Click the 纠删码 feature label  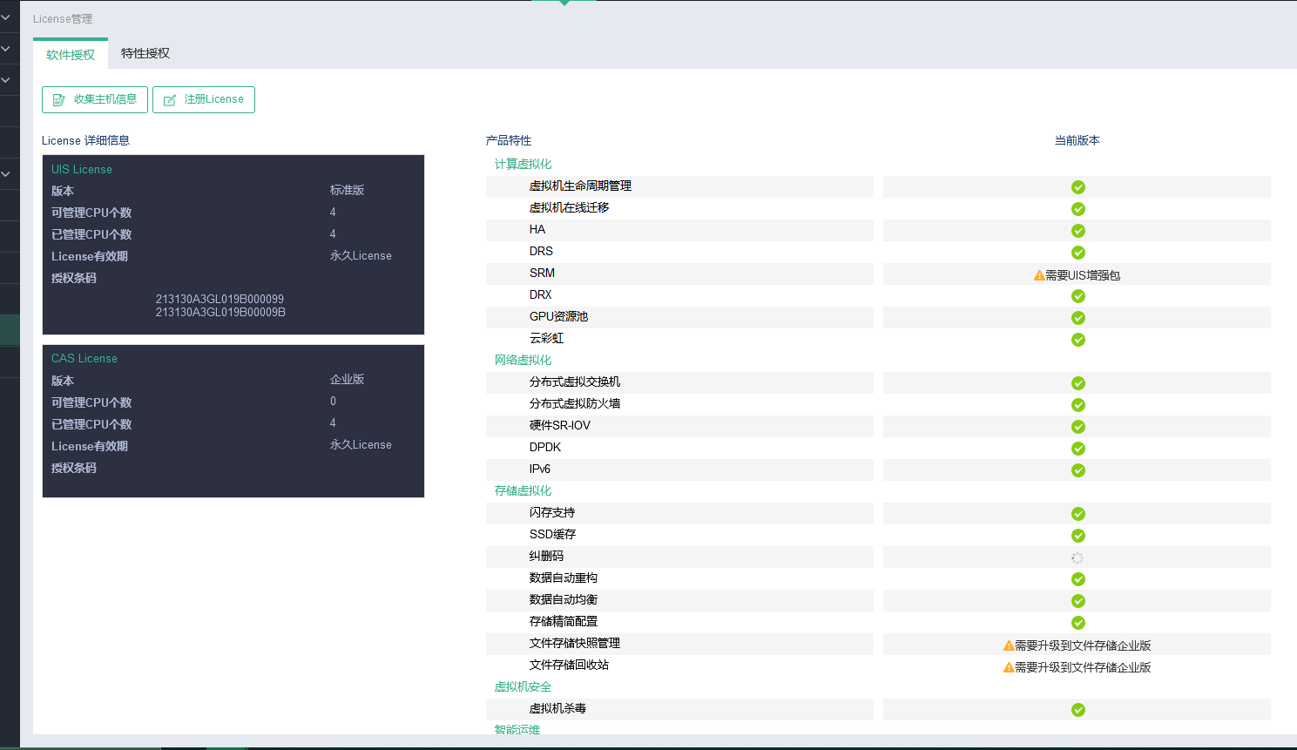tap(546, 556)
